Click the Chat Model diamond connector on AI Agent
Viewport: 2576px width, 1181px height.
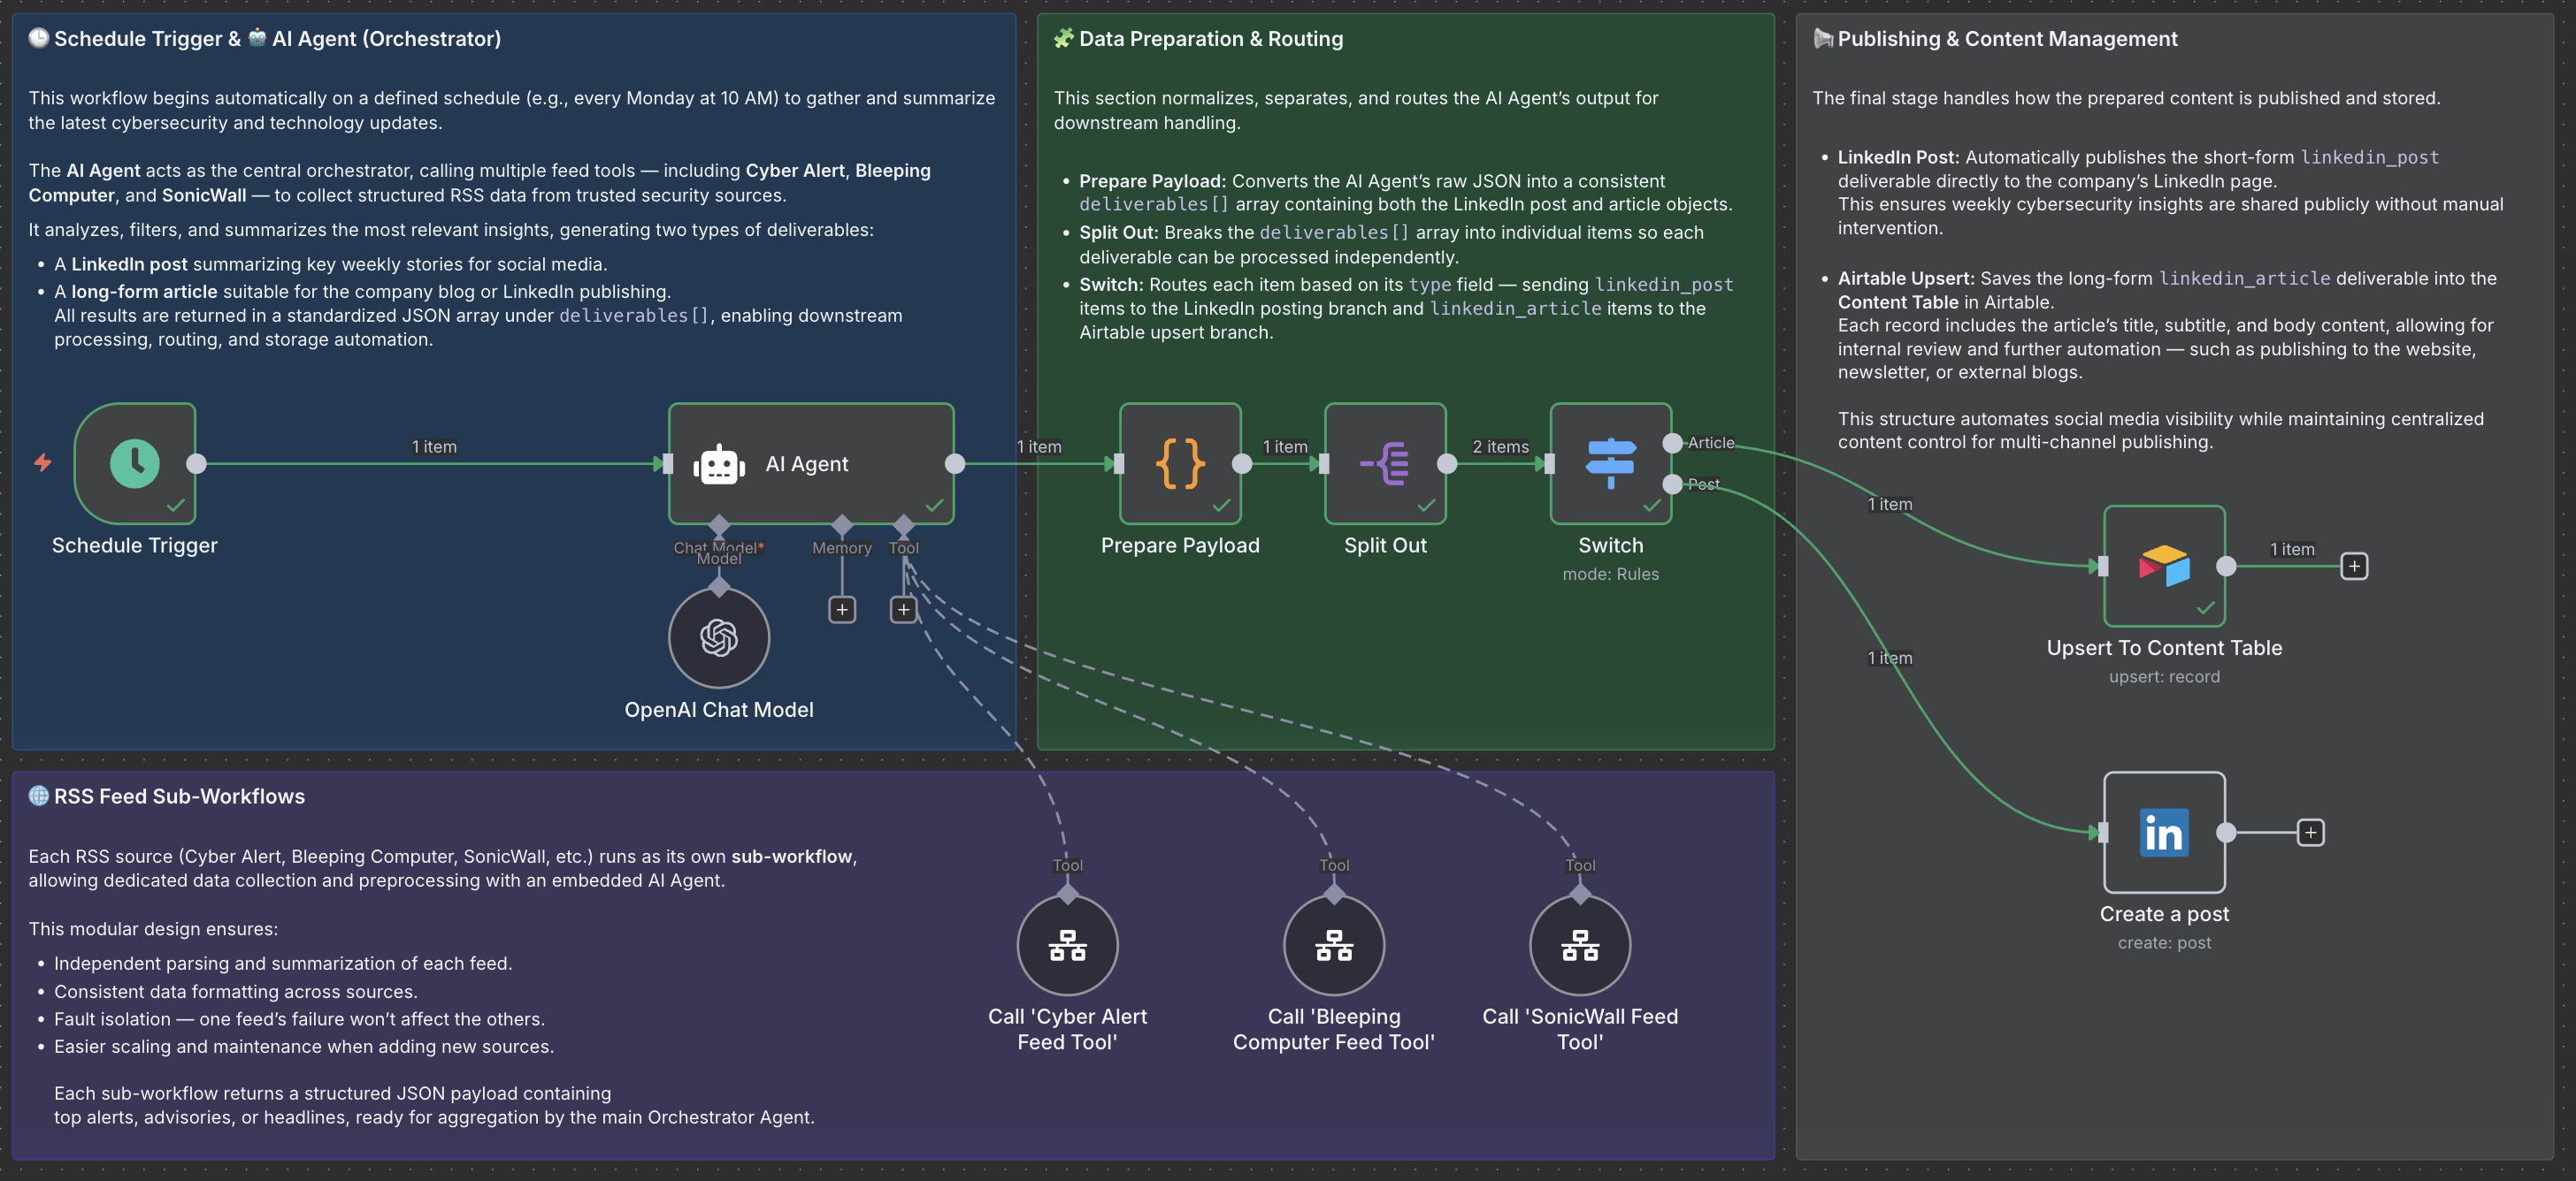(x=719, y=524)
